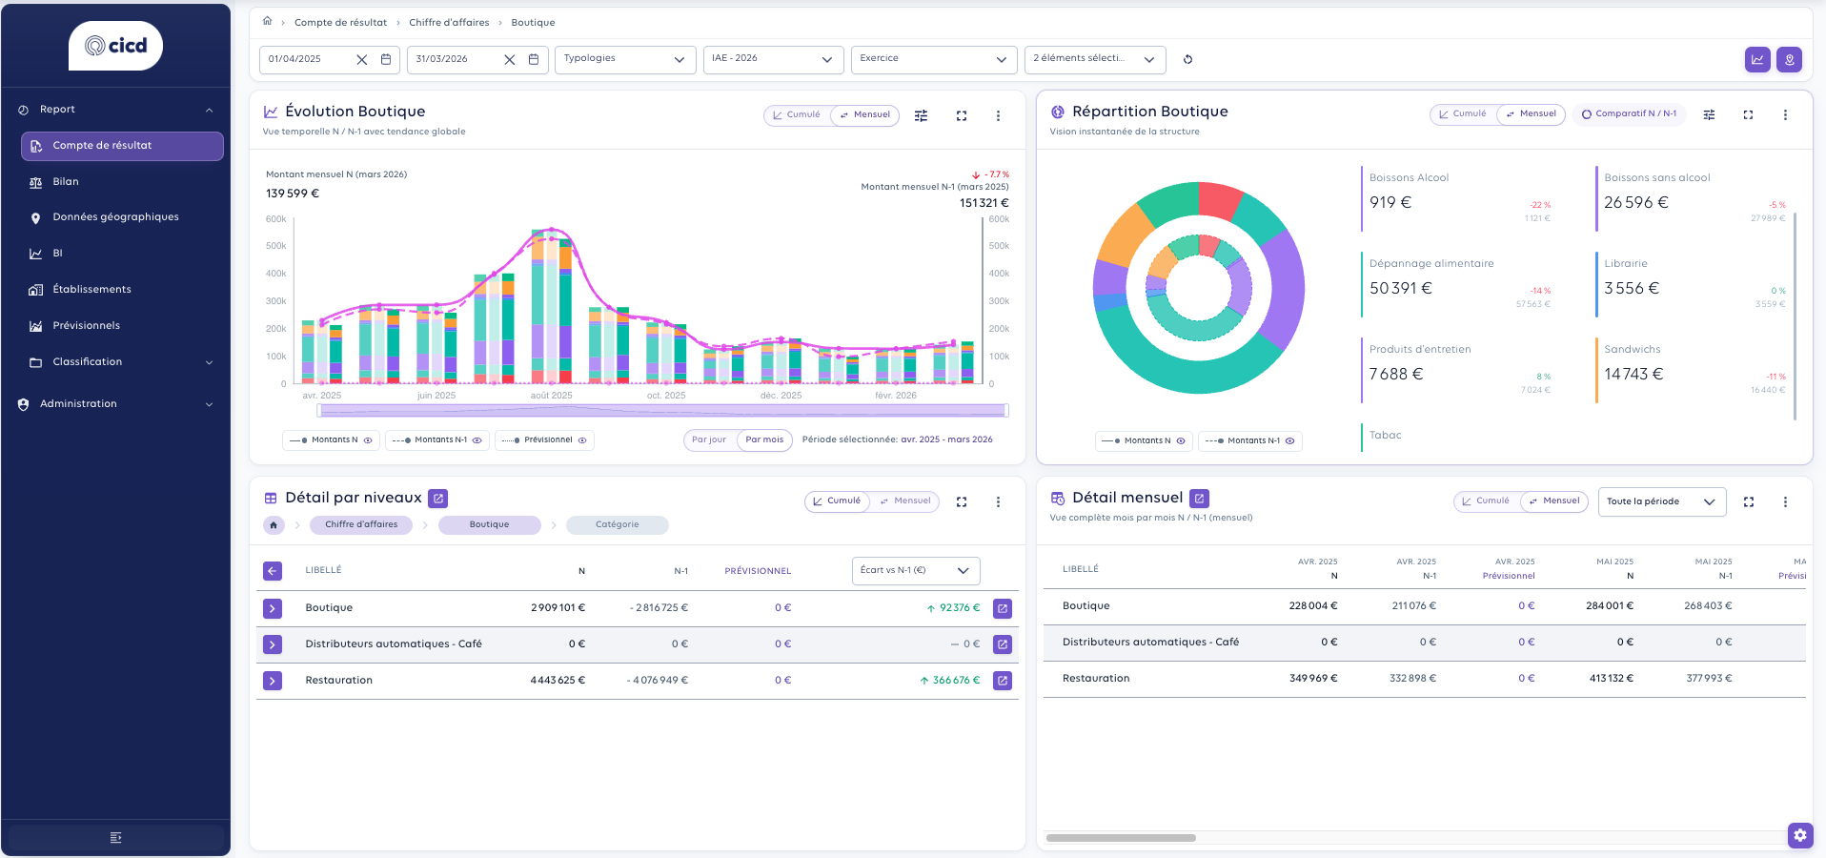1826x858 pixels.
Task: Click the back arrow in the Libellé header
Action: point(273,571)
